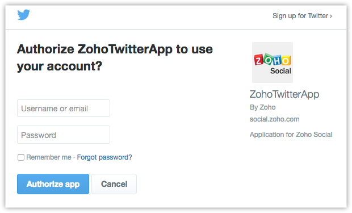Enable the Remember me checkbox
Screen dimensions: 352x213
click(21, 157)
